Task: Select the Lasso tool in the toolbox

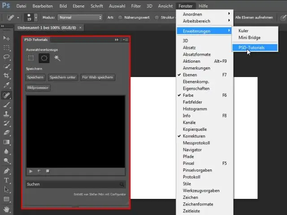Action: pos(7,57)
